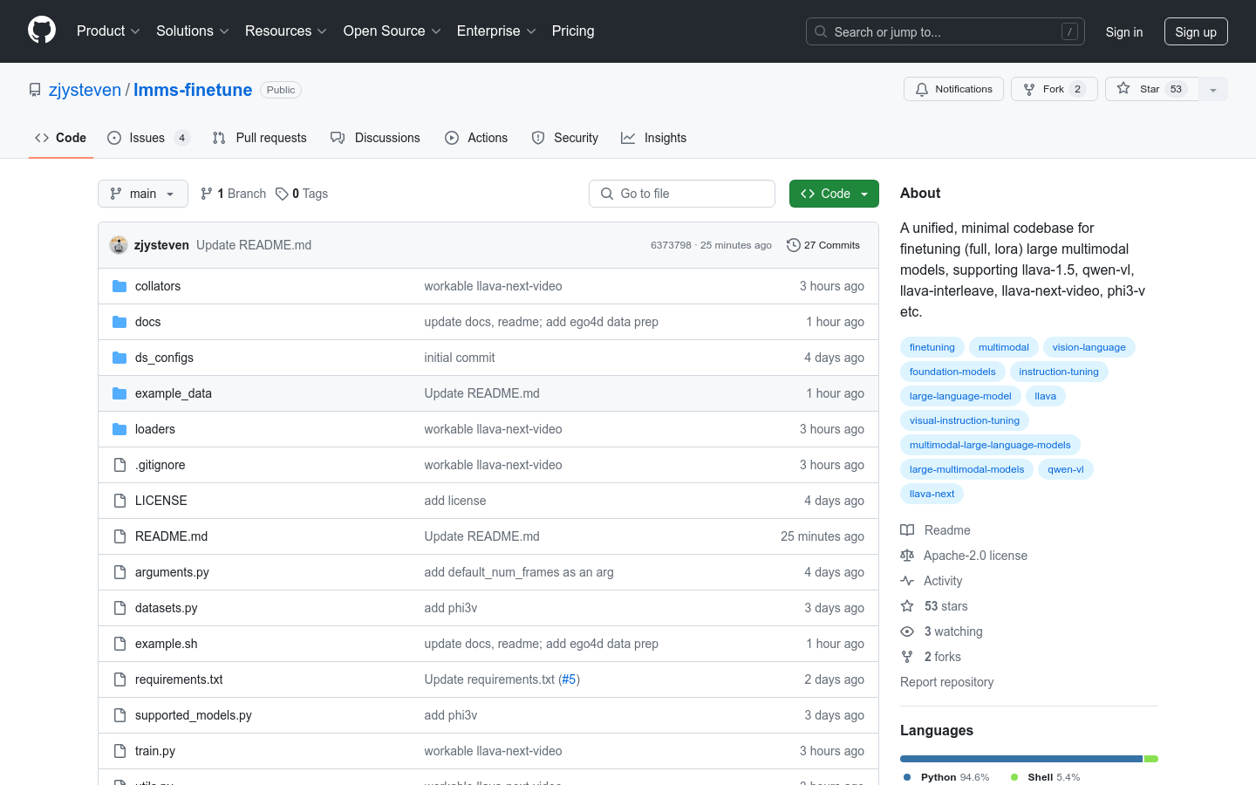Expand the Enterprise menu

click(496, 31)
